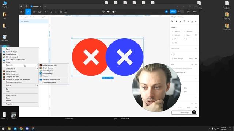Select the Comment tool

click(x=66, y=12)
